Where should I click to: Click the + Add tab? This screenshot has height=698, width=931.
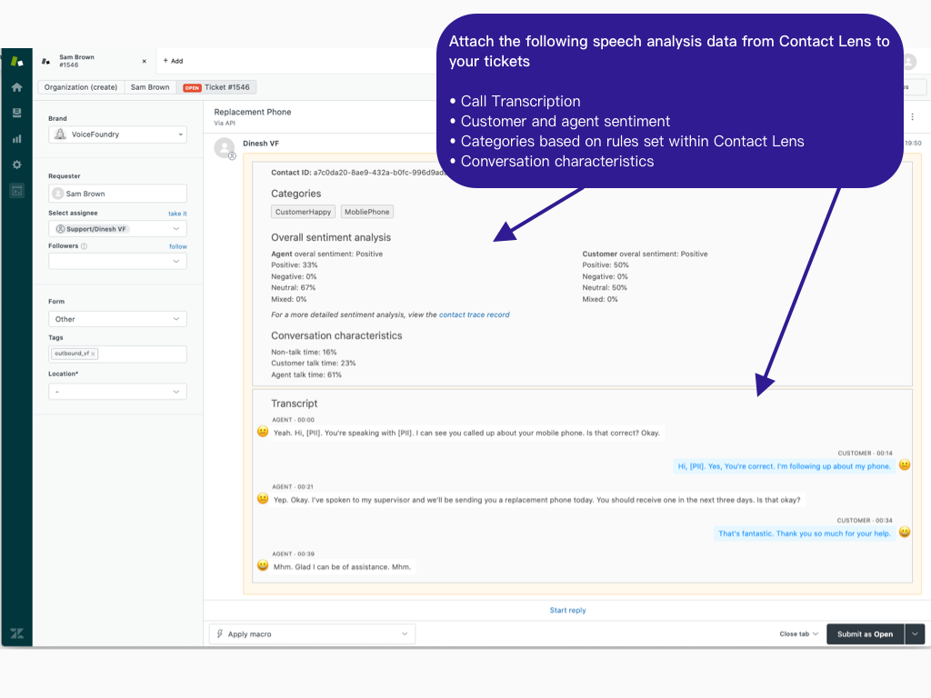pyautogui.click(x=173, y=61)
